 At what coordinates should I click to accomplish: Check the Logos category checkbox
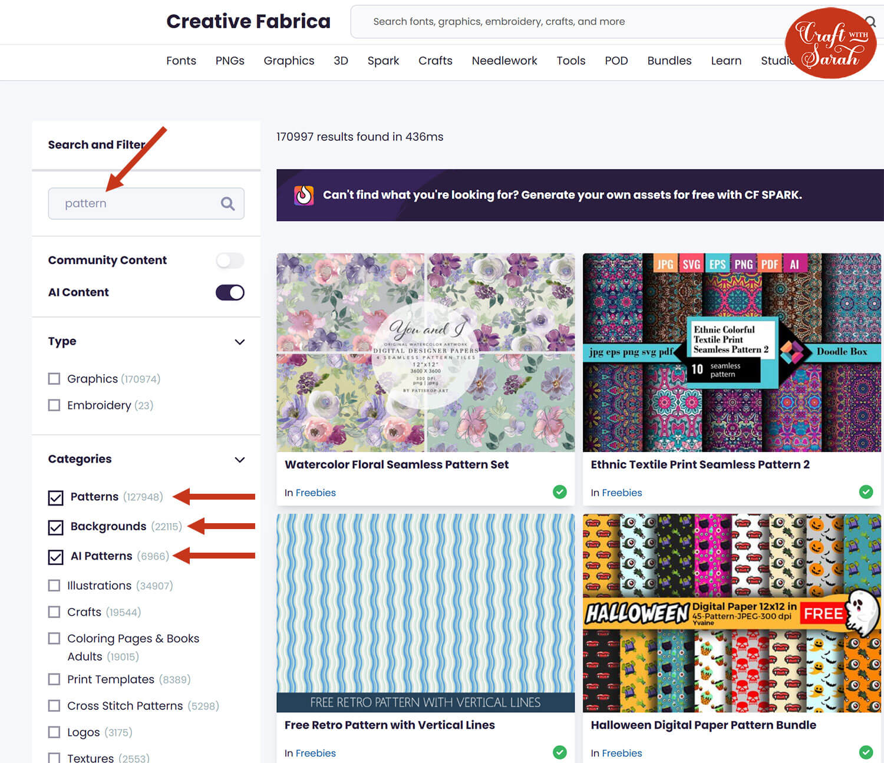pos(54,732)
